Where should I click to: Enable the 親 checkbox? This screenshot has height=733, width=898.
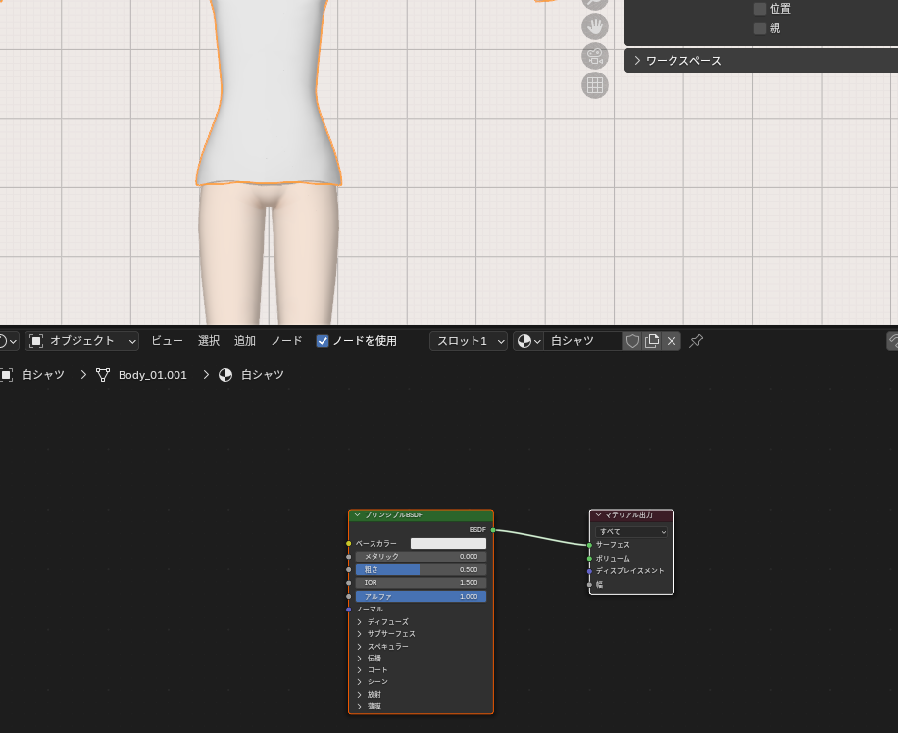click(x=760, y=28)
